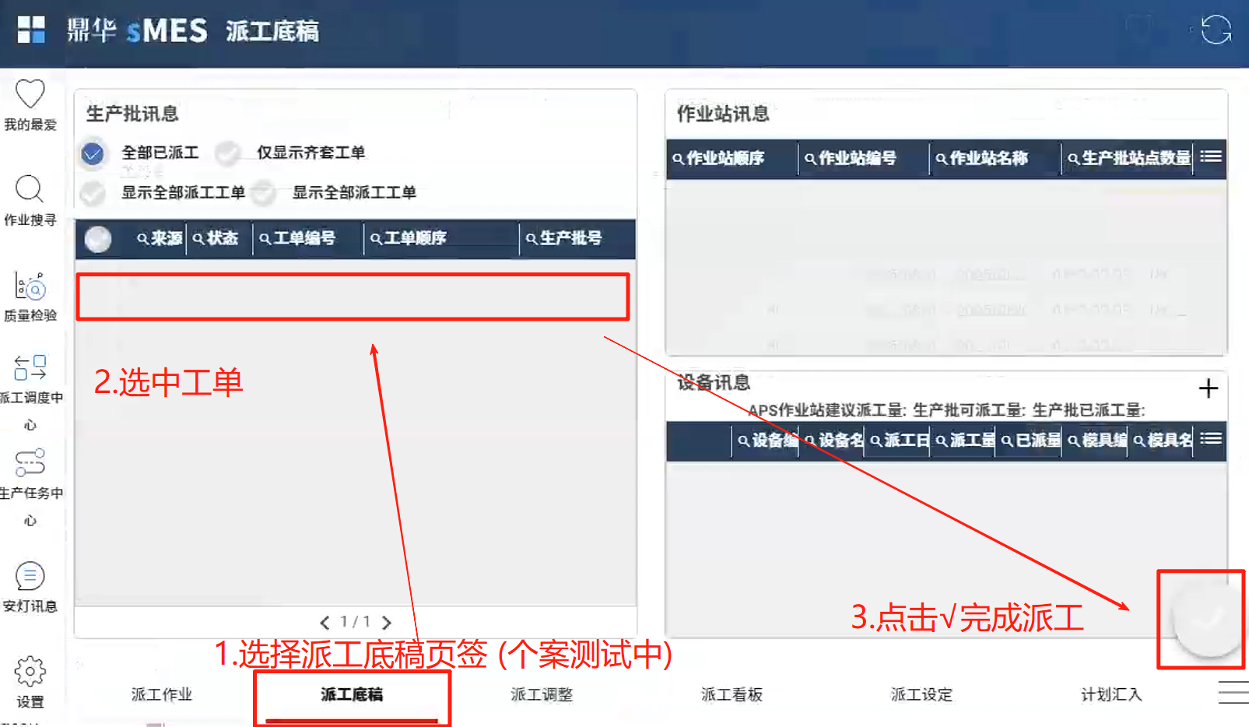Image resolution: width=1249 pixels, height=727 pixels.
Task: Go to next page arrow
Action: click(x=386, y=623)
